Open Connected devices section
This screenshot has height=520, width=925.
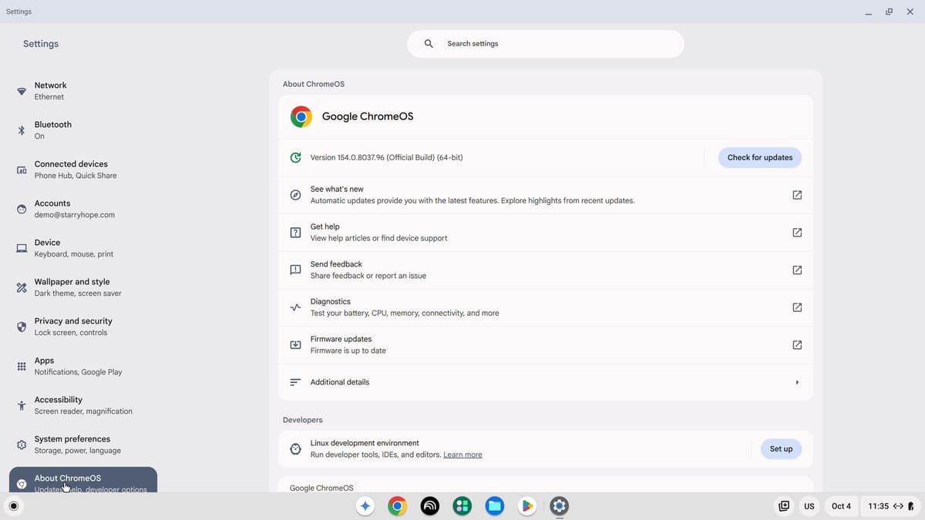pyautogui.click(x=83, y=169)
